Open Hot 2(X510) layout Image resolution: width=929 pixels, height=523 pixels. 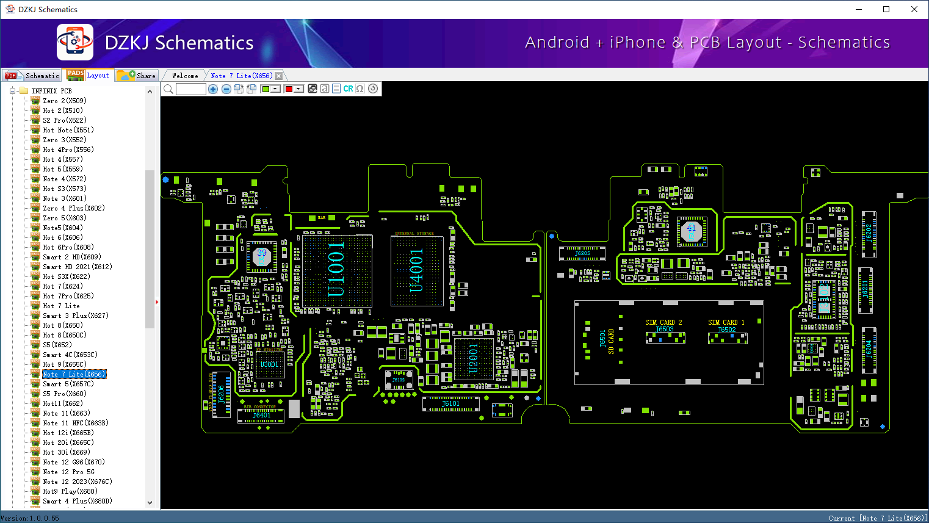tap(63, 110)
